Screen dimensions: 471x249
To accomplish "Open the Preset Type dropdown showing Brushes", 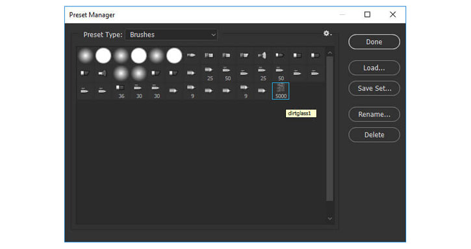I will (172, 35).
